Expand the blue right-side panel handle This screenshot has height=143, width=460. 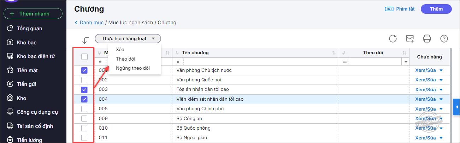(x=456, y=107)
